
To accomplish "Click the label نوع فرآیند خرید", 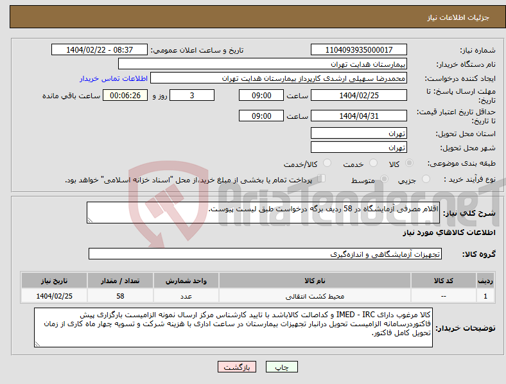I will pos(470,179).
